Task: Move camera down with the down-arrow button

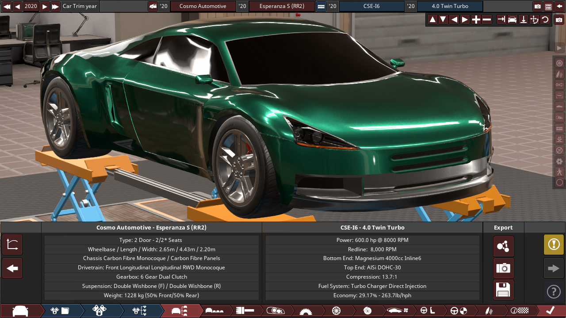Action: [x=443, y=19]
